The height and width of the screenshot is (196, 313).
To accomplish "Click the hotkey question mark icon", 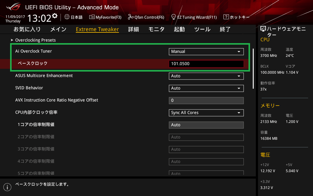I will (x=226, y=17).
